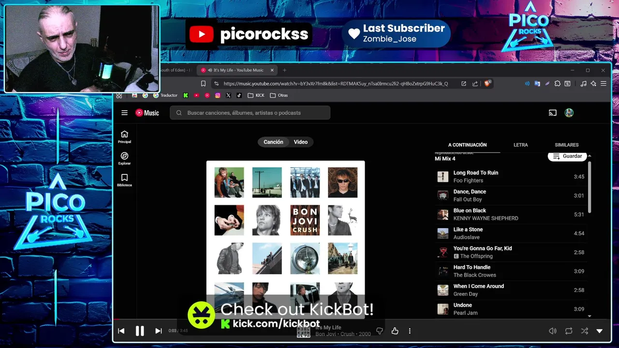
Task: Switch to Video mode
Action: point(301,142)
